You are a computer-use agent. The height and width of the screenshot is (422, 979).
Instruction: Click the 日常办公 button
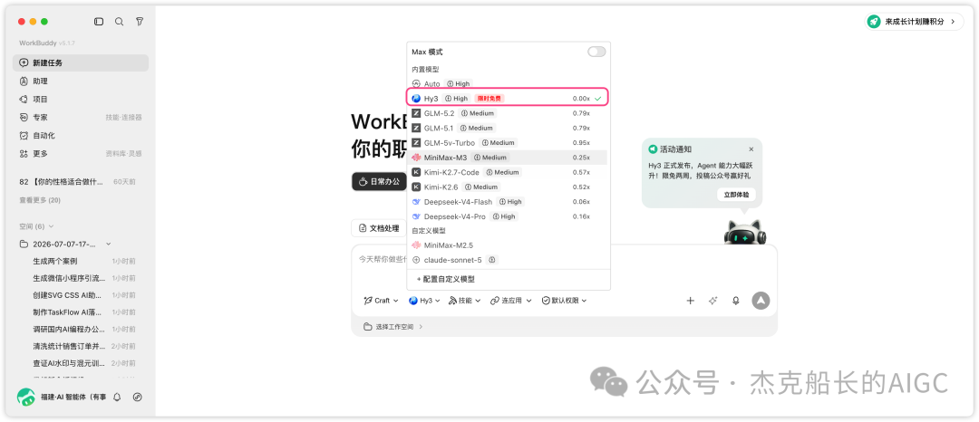point(379,182)
